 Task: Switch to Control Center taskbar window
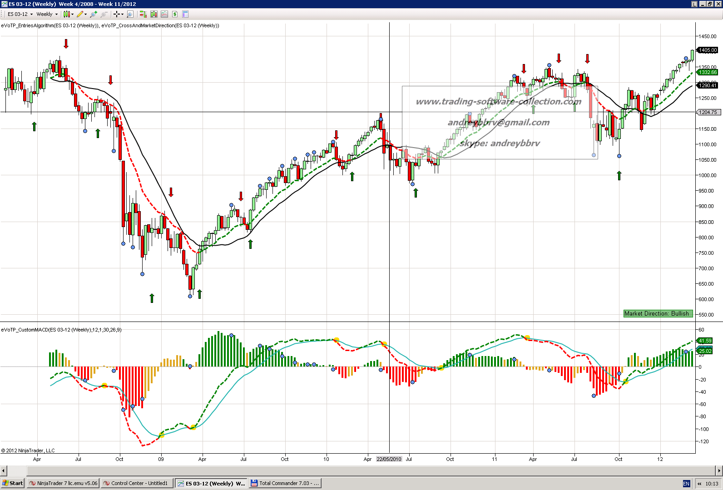[x=136, y=483]
